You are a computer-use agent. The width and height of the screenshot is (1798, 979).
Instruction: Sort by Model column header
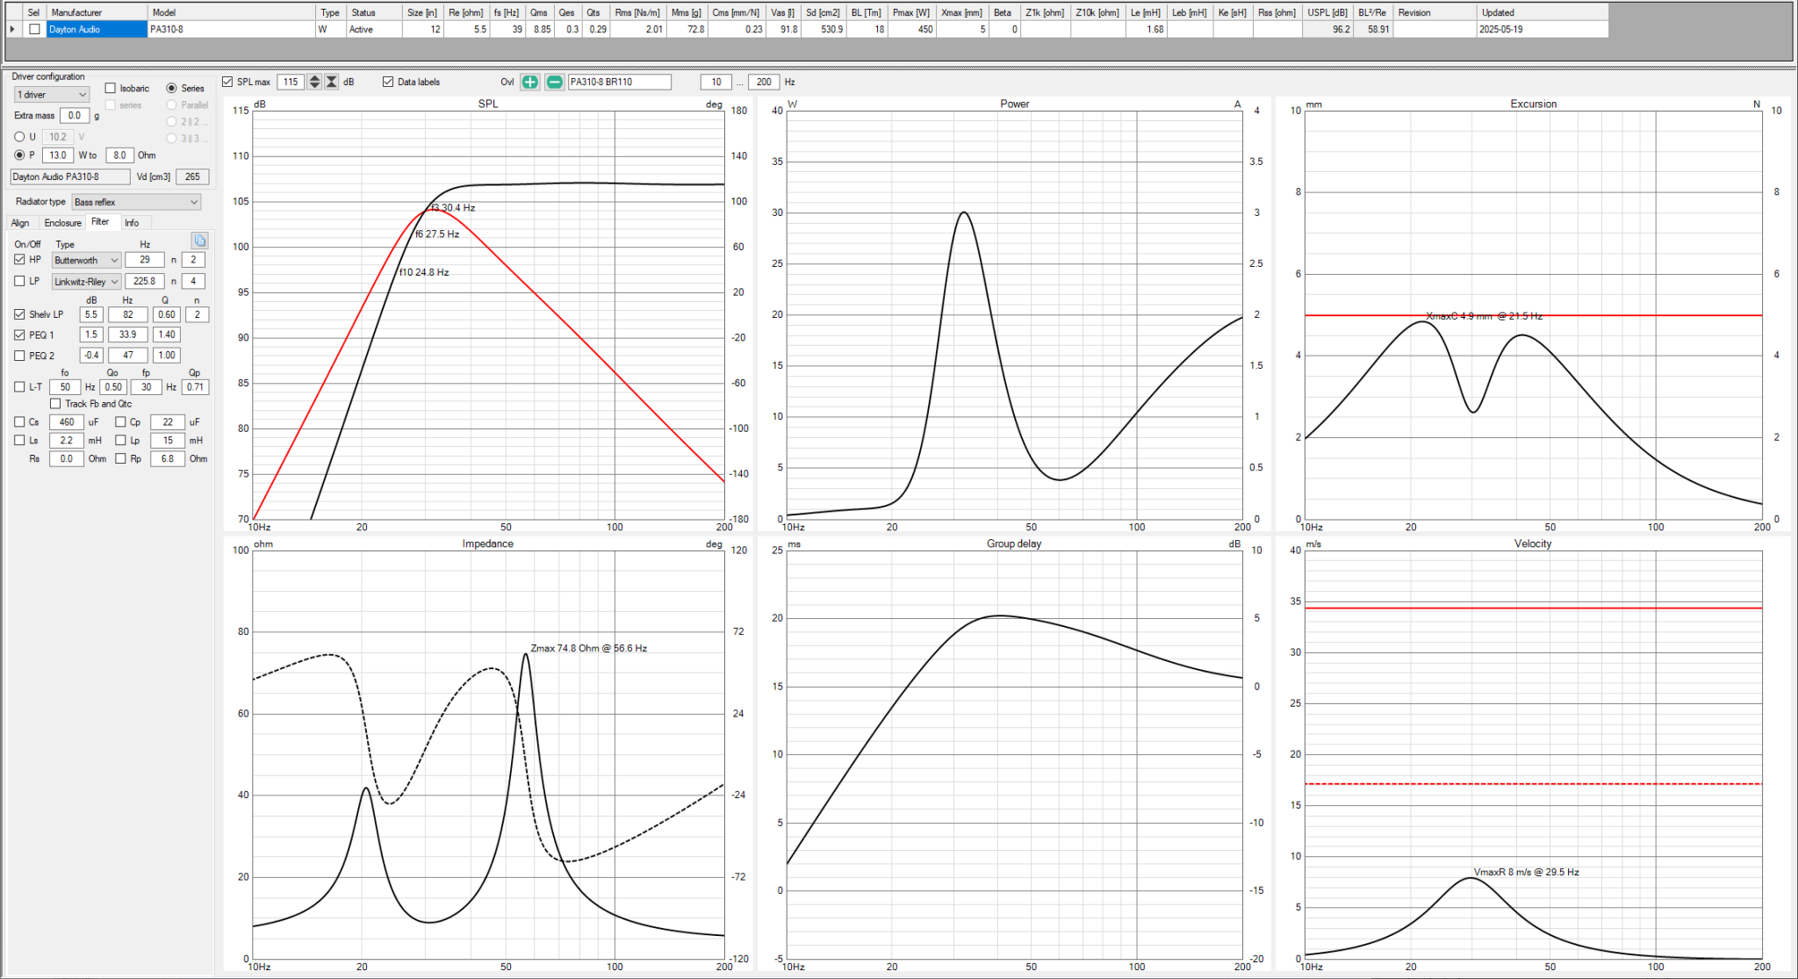[x=232, y=12]
